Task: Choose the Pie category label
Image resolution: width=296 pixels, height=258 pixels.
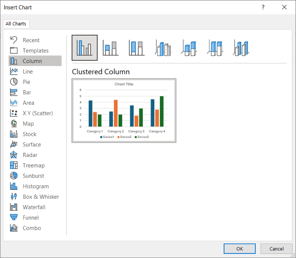Action: point(26,82)
